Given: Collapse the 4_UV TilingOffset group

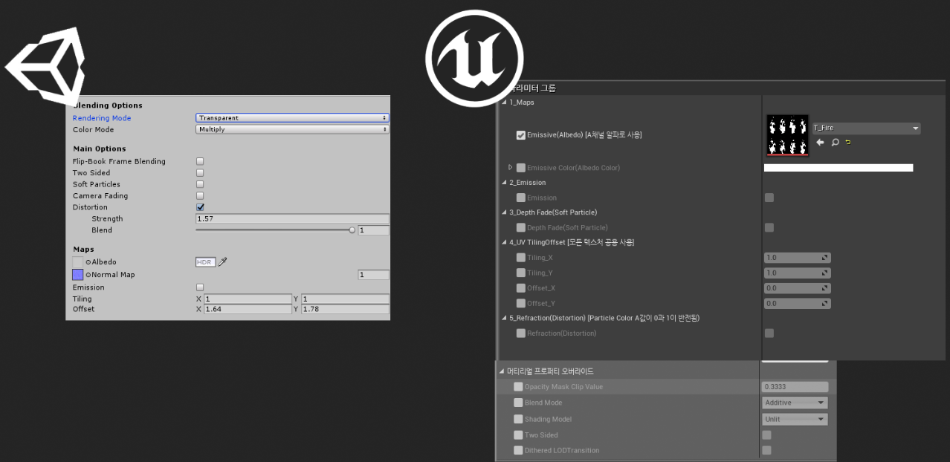Looking at the screenshot, I should pyautogui.click(x=505, y=243).
